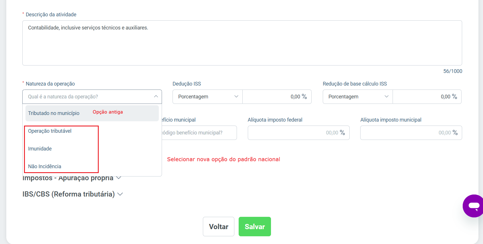Click the Dedução ISS Porcentagem chevron
Image resolution: width=483 pixels, height=244 pixels.
236,96
